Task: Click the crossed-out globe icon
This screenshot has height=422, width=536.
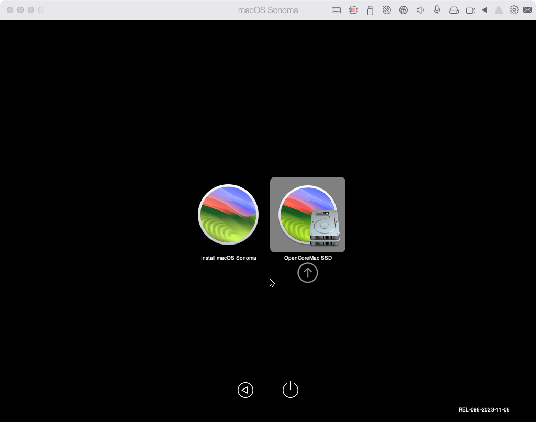Action: 387,10
